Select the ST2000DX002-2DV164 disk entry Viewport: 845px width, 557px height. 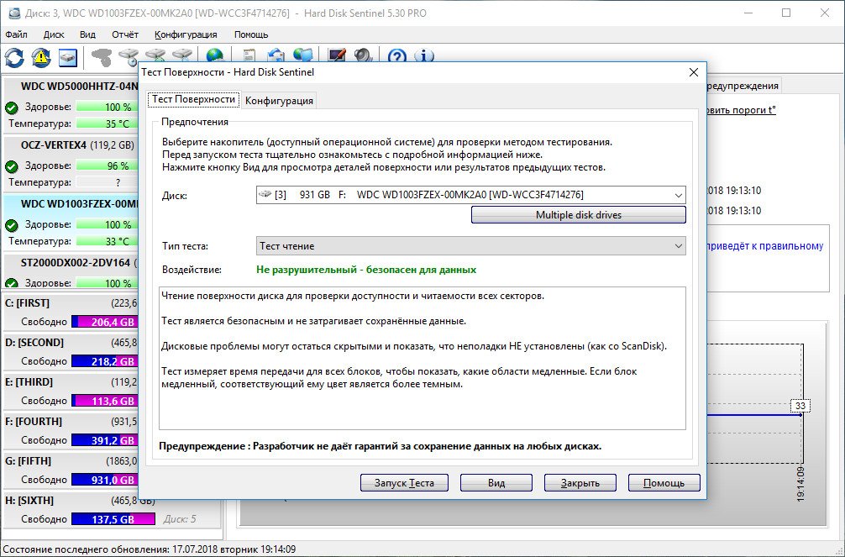71,271
